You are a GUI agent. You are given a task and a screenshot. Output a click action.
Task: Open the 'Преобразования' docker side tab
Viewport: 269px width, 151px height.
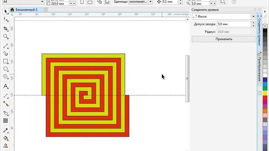(259, 67)
